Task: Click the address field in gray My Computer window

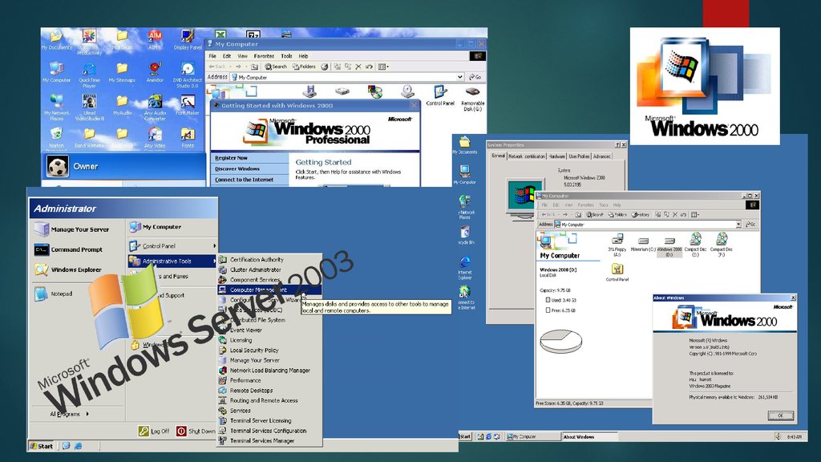Action: pos(648,225)
